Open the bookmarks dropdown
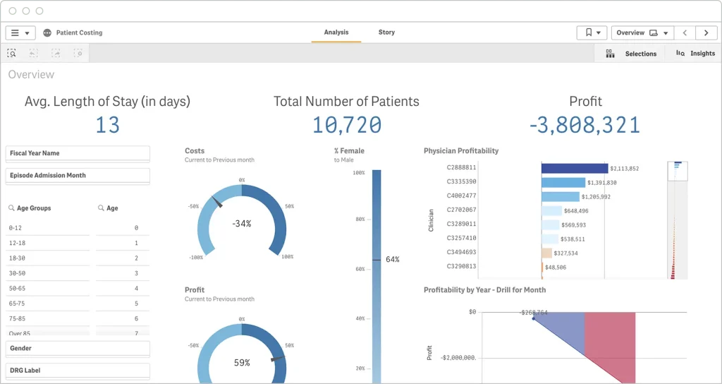The width and height of the screenshot is (722, 384). [x=592, y=33]
